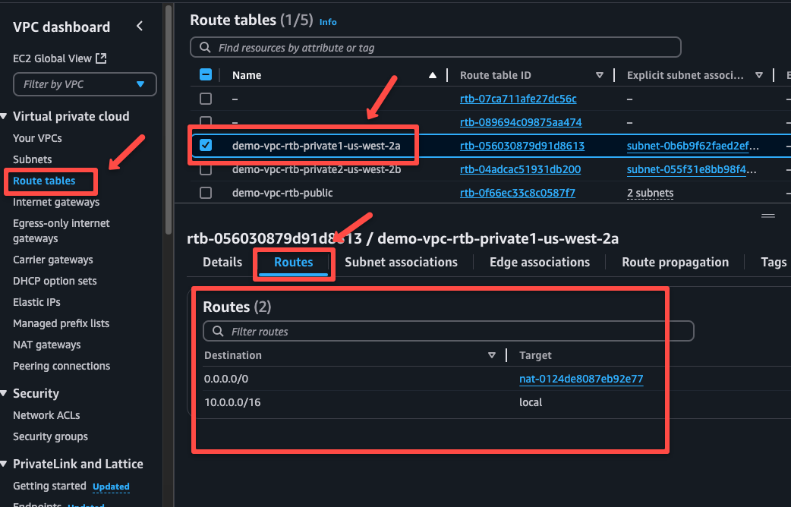791x507 pixels.
Task: Click the filter chevron on Route table ID column
Action: point(600,75)
